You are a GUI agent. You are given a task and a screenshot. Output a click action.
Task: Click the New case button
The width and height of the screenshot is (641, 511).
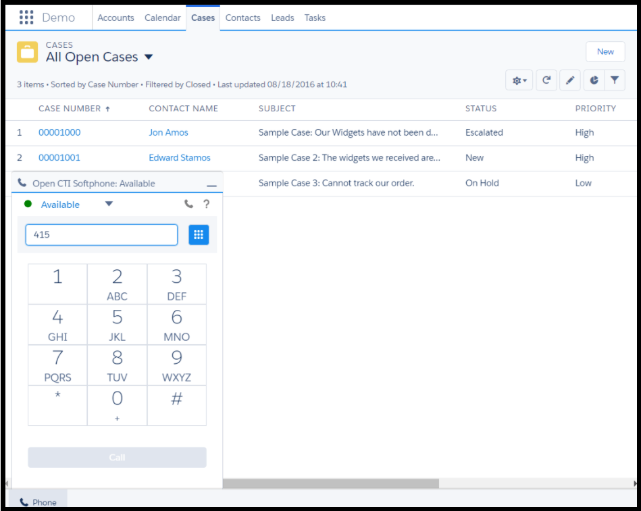pyautogui.click(x=605, y=52)
